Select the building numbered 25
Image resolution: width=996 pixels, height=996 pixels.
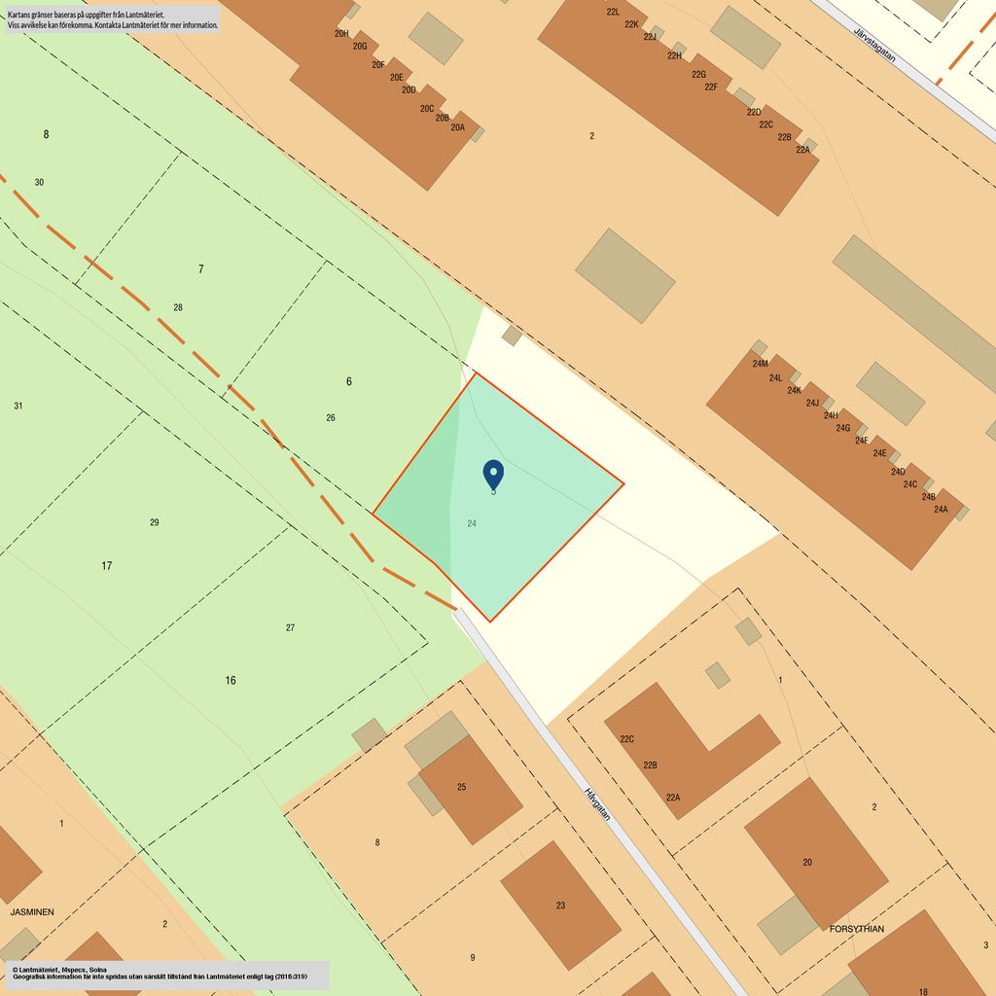coord(462,787)
